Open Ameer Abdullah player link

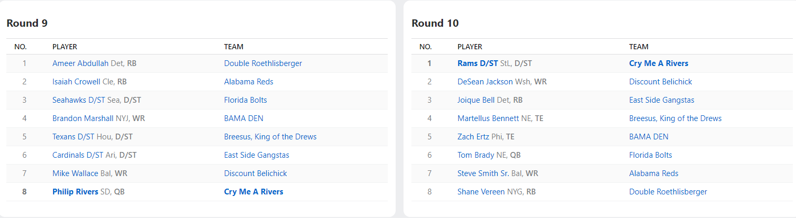click(80, 63)
